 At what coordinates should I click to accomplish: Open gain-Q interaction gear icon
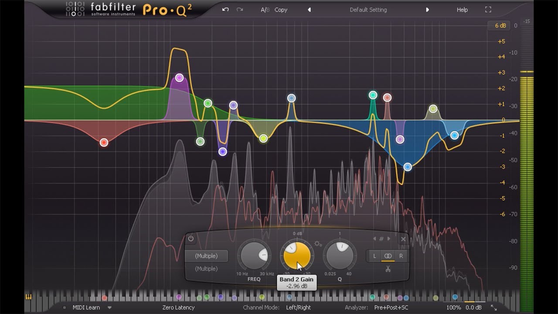(318, 243)
